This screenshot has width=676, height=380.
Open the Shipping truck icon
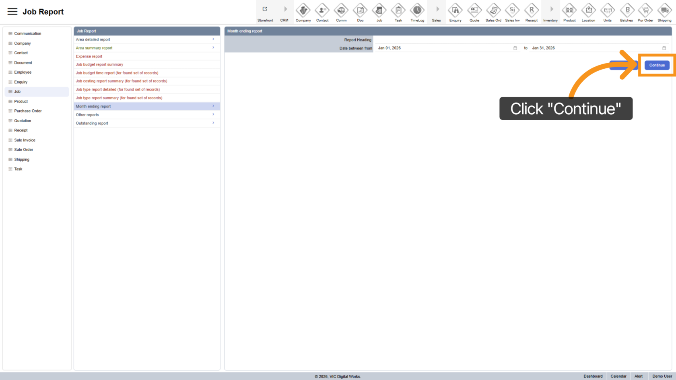coord(664,10)
